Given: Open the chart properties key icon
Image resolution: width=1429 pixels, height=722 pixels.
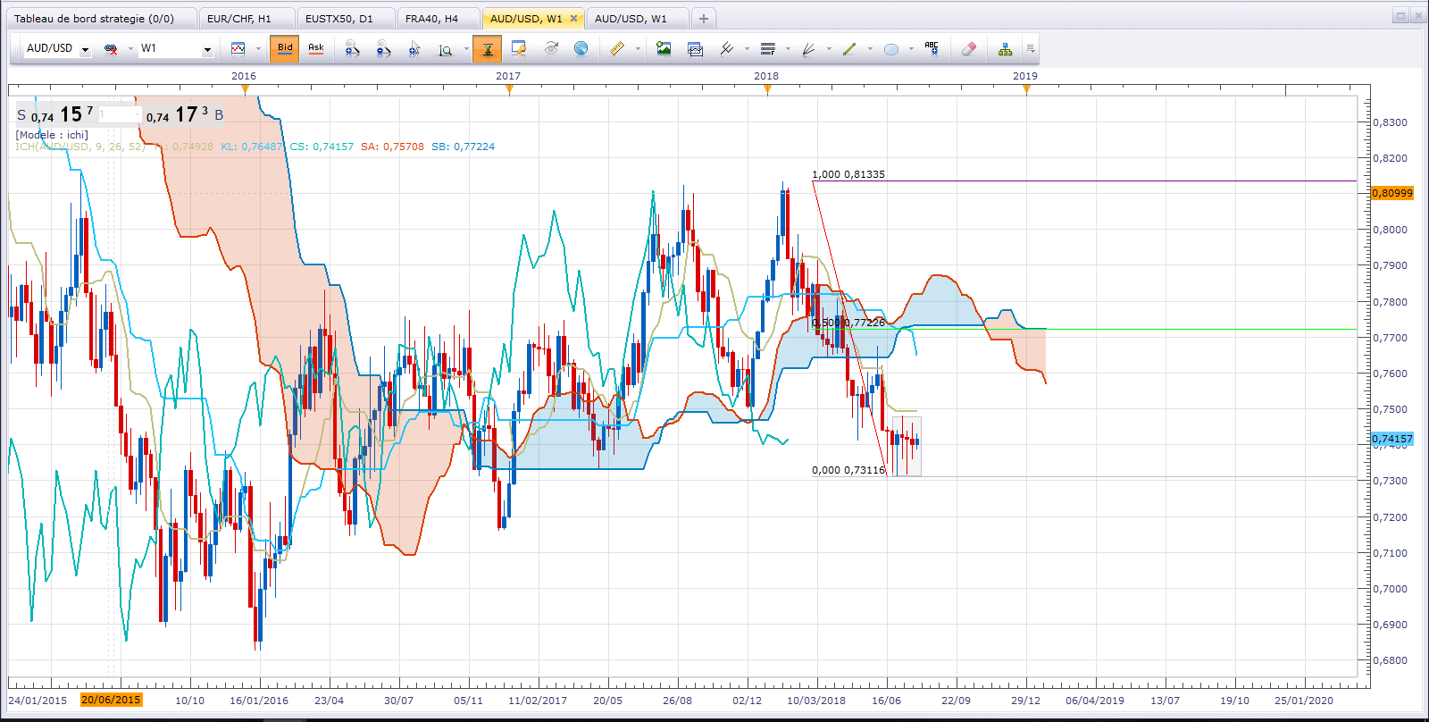Looking at the screenshot, I should (x=518, y=49).
